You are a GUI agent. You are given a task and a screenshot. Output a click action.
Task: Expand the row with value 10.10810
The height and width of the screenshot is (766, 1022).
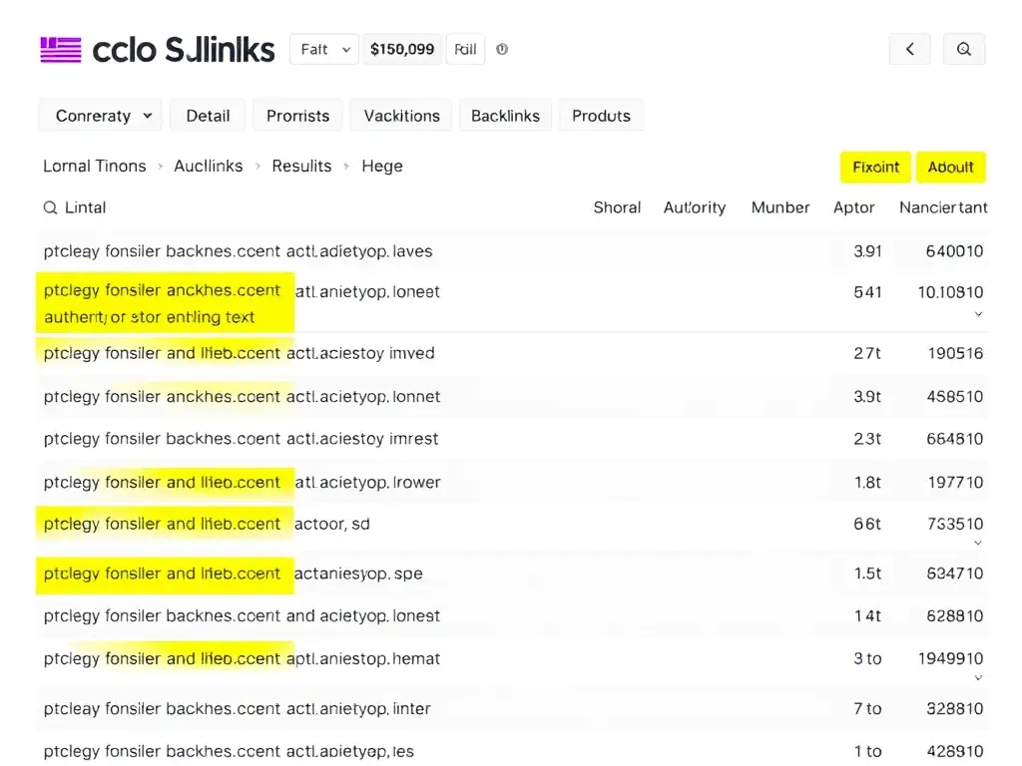[x=978, y=314]
